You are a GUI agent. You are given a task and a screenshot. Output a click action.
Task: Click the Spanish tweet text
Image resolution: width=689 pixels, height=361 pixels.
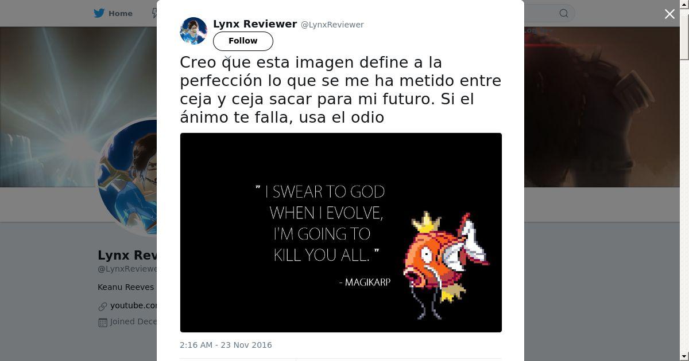340,89
